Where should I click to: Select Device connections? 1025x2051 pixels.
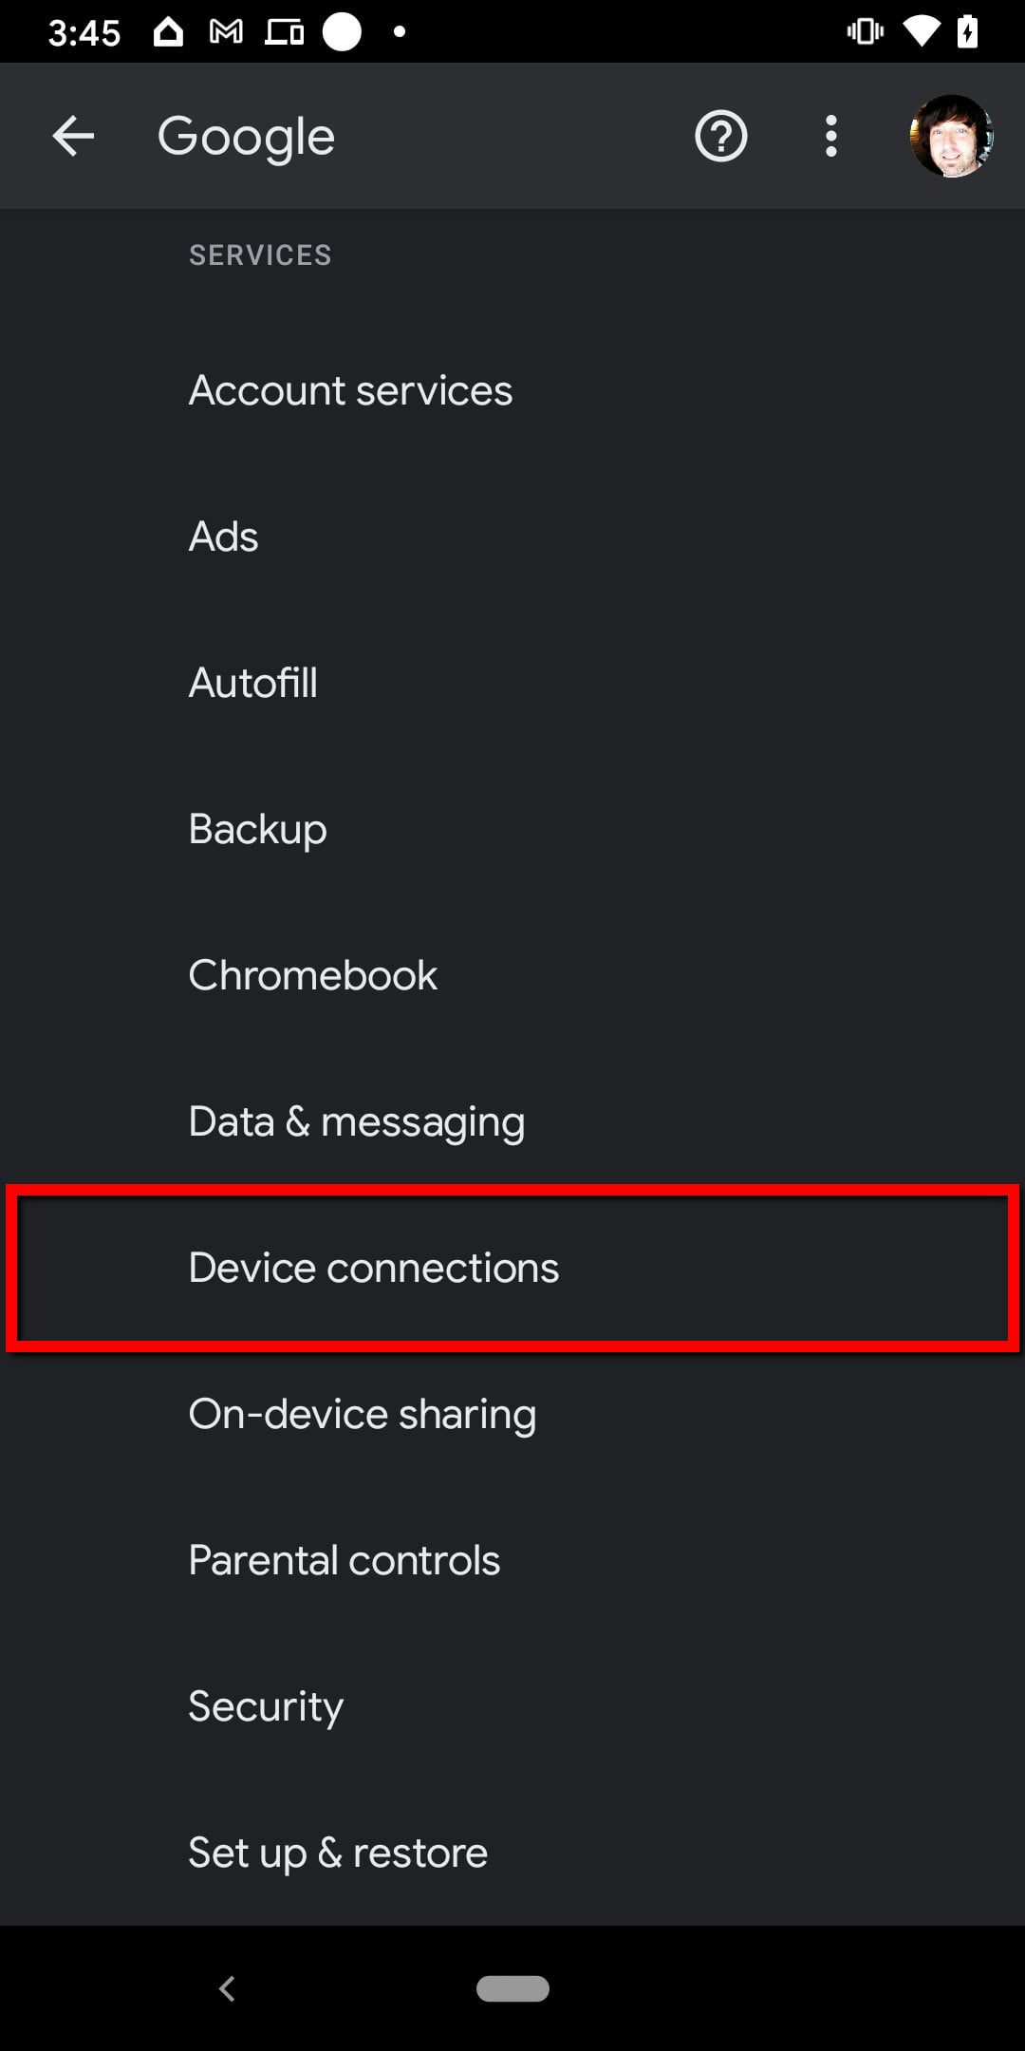(374, 1268)
